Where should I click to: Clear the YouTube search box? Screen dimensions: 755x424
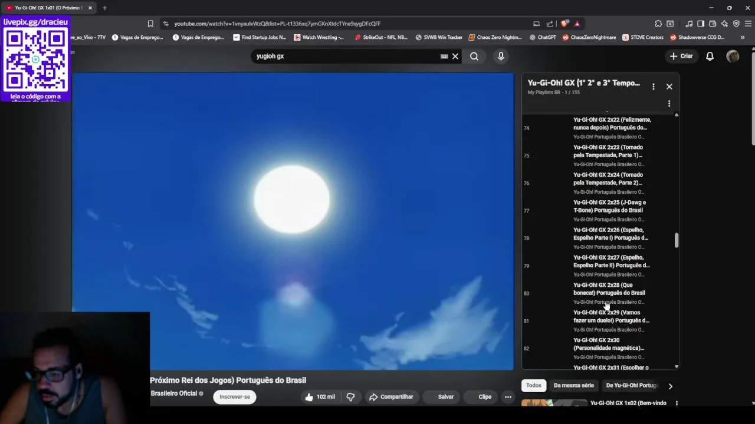coord(455,57)
